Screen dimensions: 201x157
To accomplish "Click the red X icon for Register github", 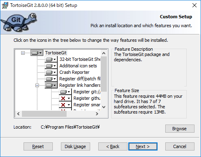I will pos(65,98).
